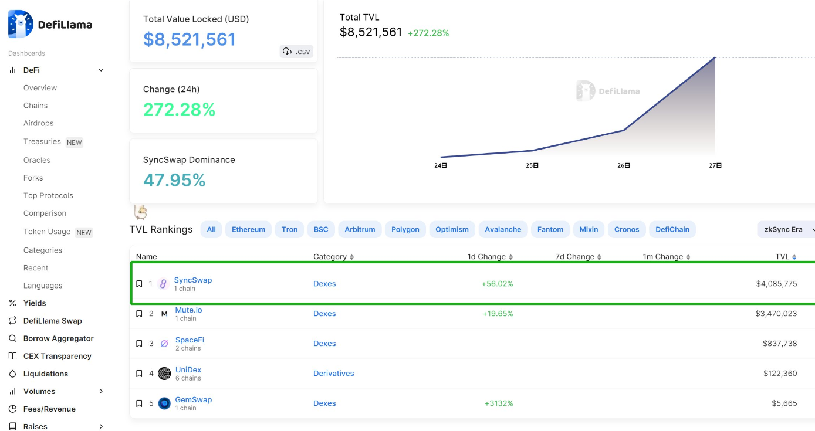Click the Yields percent icon
This screenshot has height=431, width=815.
[x=12, y=303]
